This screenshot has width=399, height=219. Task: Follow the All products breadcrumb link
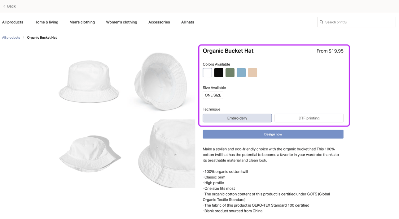(x=11, y=37)
